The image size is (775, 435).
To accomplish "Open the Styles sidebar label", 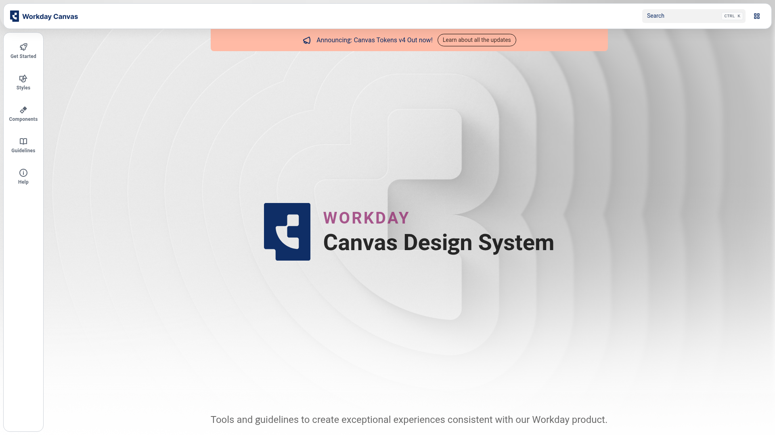I will tap(23, 88).
